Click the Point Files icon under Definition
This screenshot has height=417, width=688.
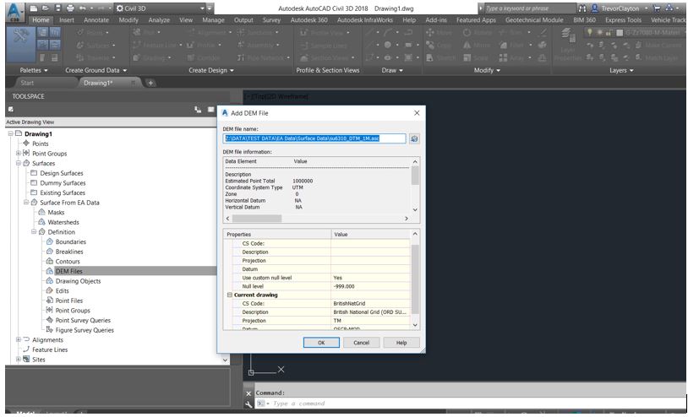pyautogui.click(x=50, y=301)
